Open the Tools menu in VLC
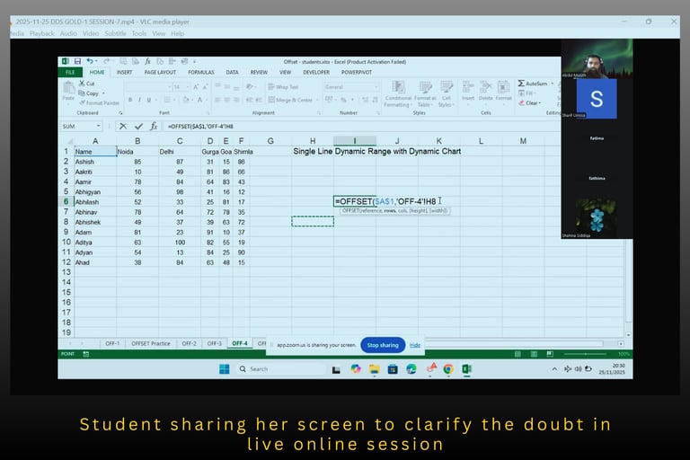 139,33
